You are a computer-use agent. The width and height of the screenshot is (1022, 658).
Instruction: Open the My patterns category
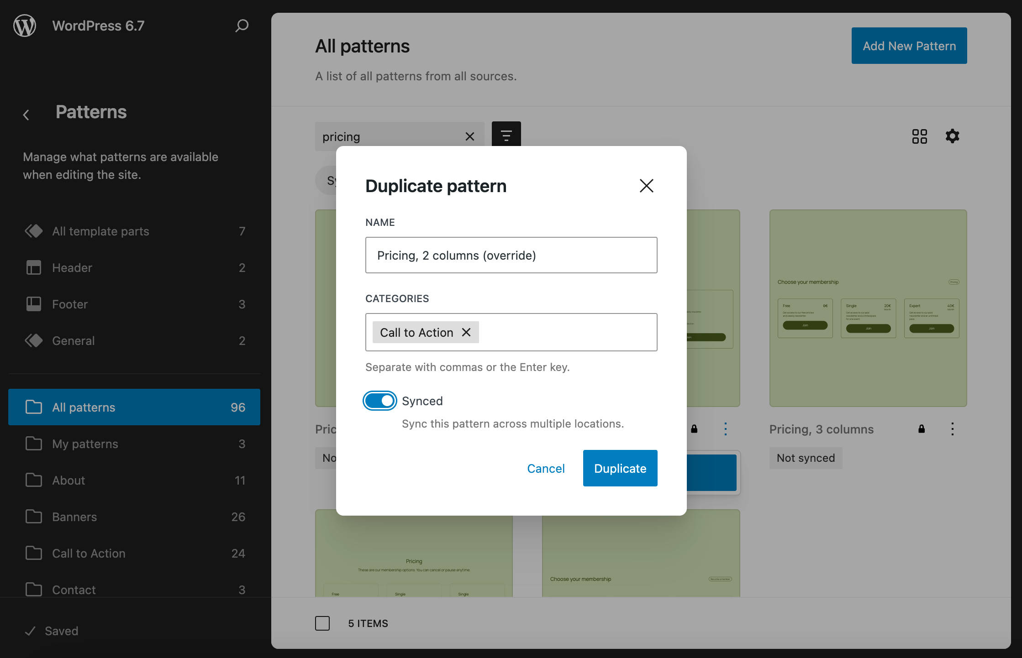click(x=85, y=444)
